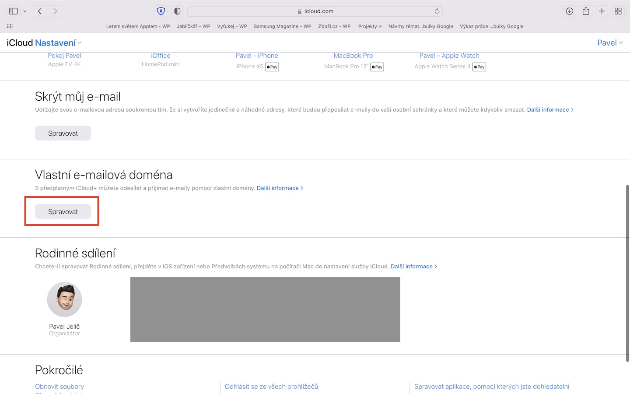This screenshot has height=394, width=630.
Task: Select the Pavel - iPhone device
Action: coord(257,56)
